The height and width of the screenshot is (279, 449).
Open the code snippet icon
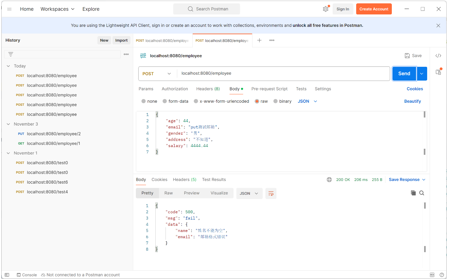pos(438,56)
